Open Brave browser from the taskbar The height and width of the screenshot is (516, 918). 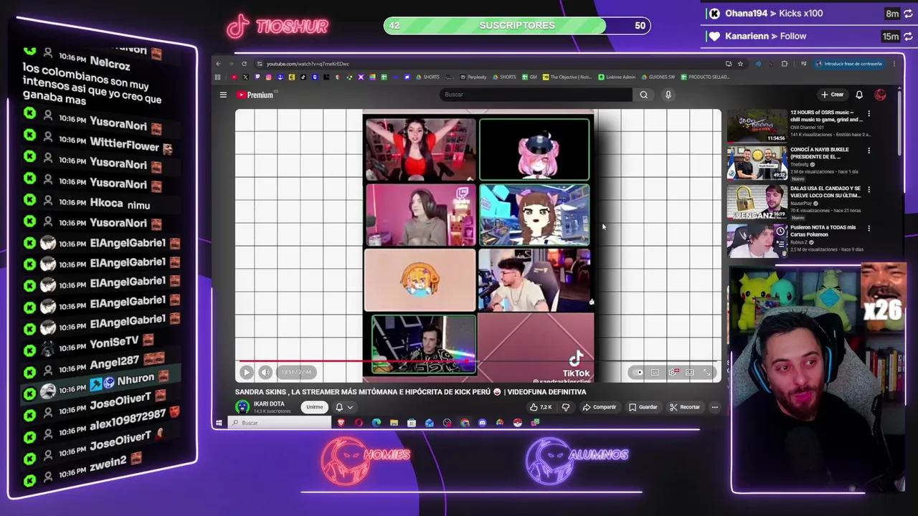pos(341,423)
